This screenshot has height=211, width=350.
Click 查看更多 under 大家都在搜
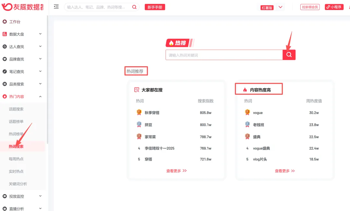click(176, 171)
